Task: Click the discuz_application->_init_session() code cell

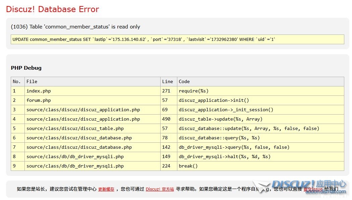Action: click(226, 110)
